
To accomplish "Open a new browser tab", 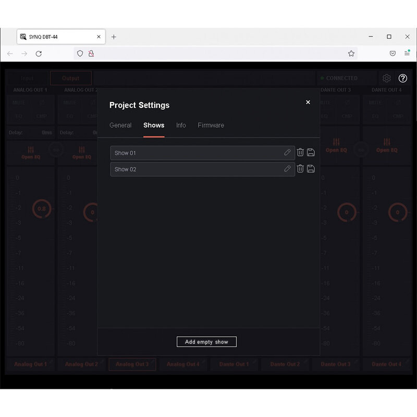I will pos(114,36).
